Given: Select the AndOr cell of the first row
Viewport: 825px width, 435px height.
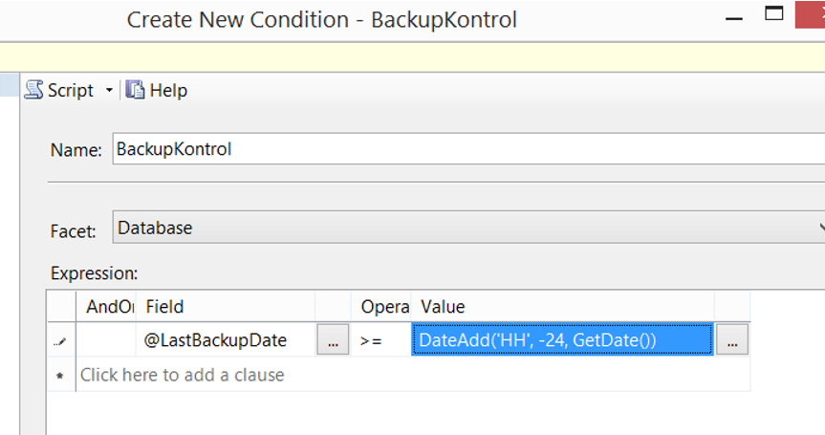Looking at the screenshot, I should pyautogui.click(x=106, y=339).
